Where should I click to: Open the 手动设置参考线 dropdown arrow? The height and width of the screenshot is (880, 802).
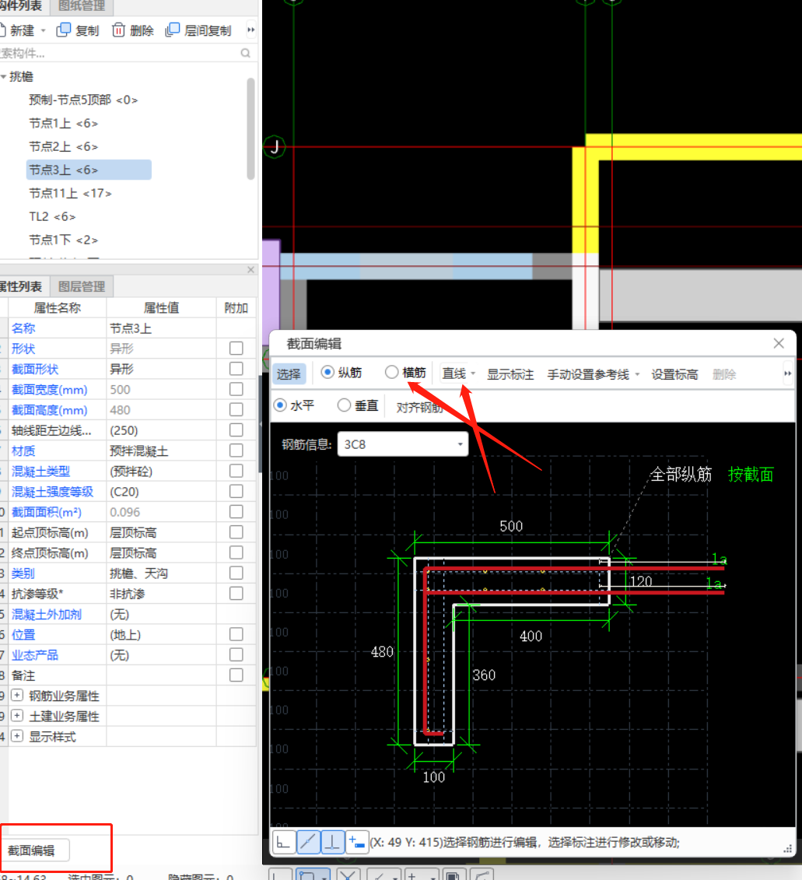[x=637, y=374]
